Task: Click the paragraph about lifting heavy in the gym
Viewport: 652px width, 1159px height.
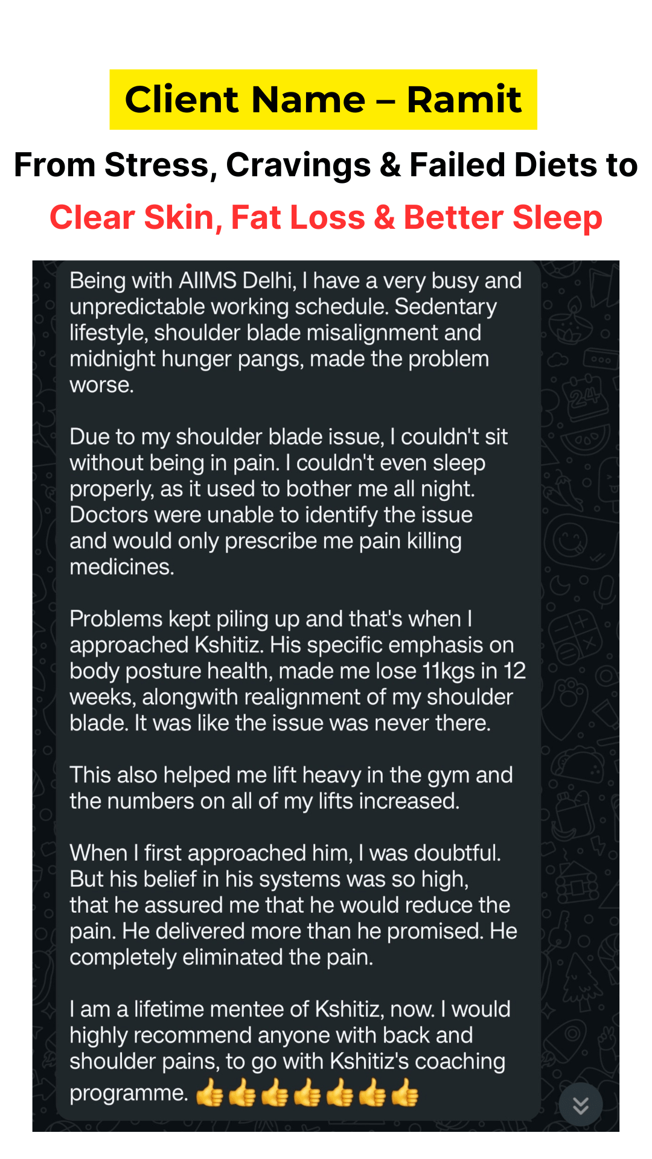Action: tap(290, 788)
